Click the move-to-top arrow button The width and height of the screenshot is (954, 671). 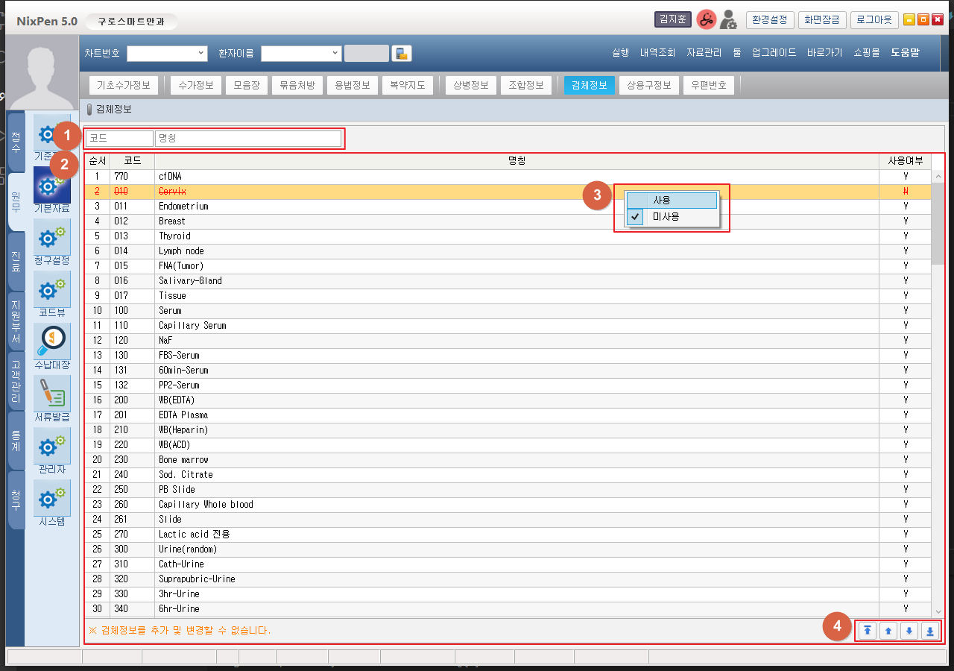click(x=867, y=631)
